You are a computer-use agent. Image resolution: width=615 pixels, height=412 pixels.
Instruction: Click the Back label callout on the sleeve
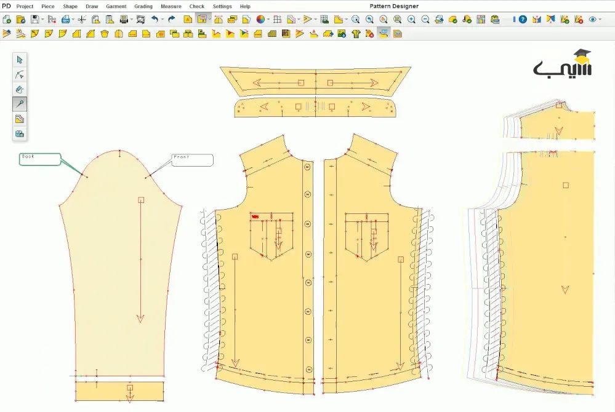pos(40,159)
